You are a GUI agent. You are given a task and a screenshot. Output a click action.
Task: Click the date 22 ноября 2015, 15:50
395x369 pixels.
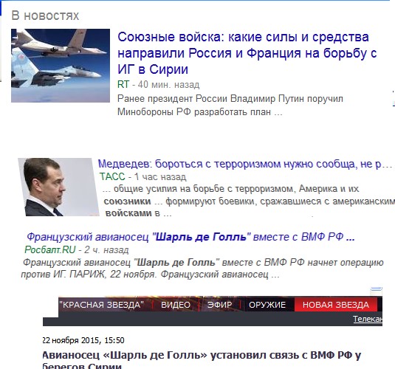83,340
